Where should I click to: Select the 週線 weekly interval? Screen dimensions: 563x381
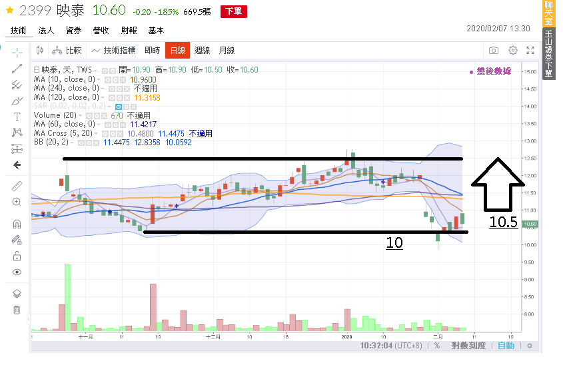pos(202,51)
